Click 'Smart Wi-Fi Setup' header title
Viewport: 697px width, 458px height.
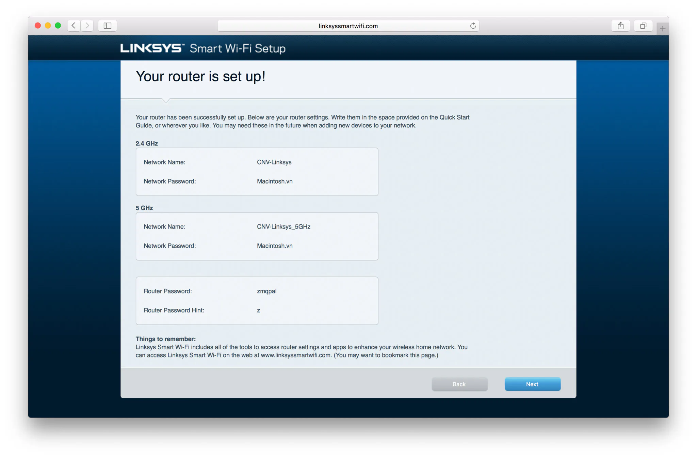[x=238, y=48]
